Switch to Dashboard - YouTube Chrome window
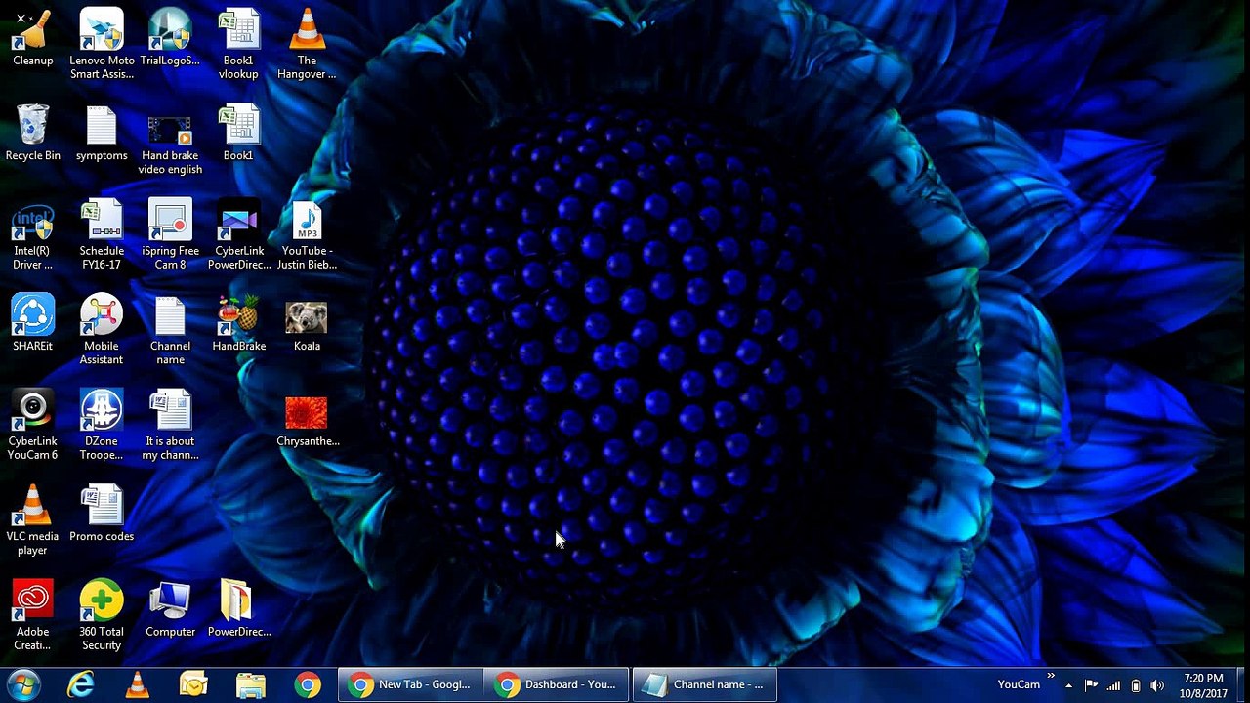Viewport: 1250px width, 703px height. (x=557, y=685)
